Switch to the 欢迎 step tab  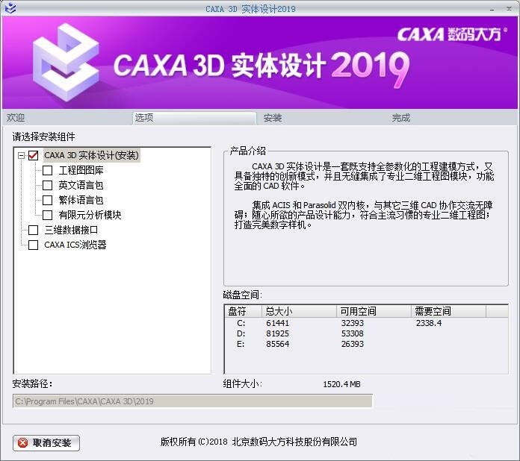(66, 118)
